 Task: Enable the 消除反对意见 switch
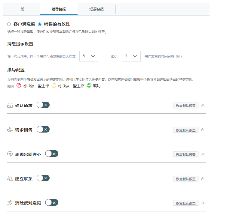pyautogui.click(x=52, y=203)
